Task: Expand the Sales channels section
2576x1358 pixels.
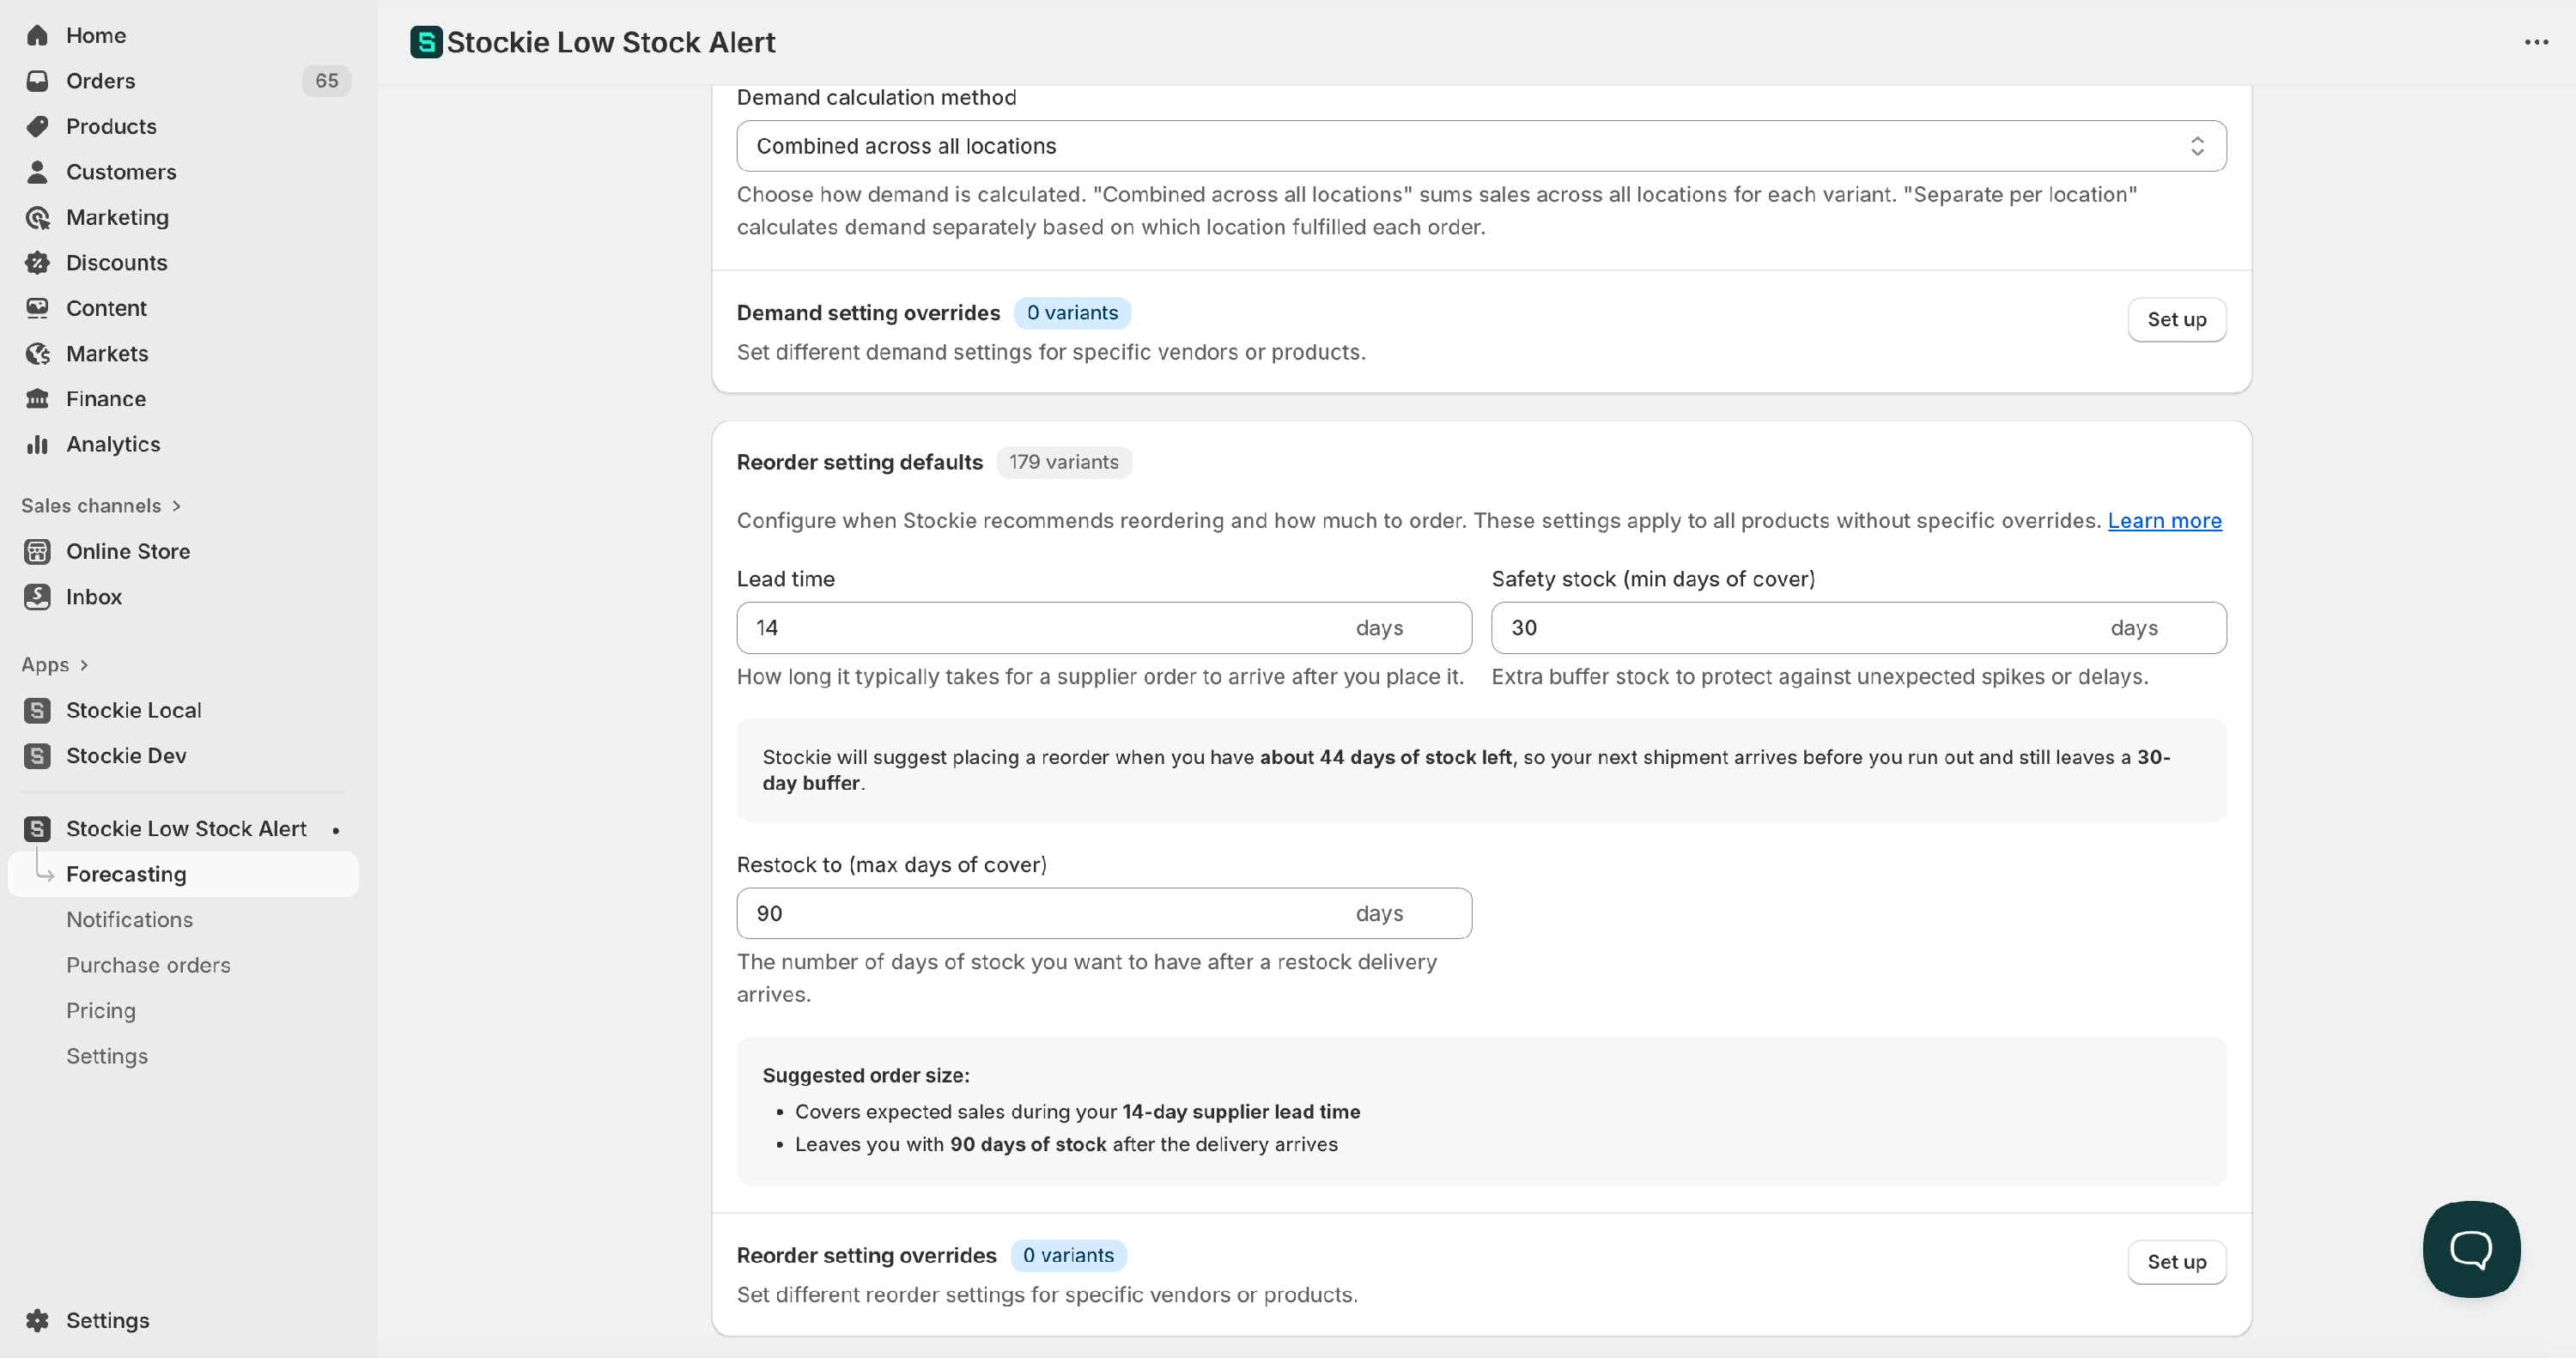Action: pyautogui.click(x=176, y=506)
